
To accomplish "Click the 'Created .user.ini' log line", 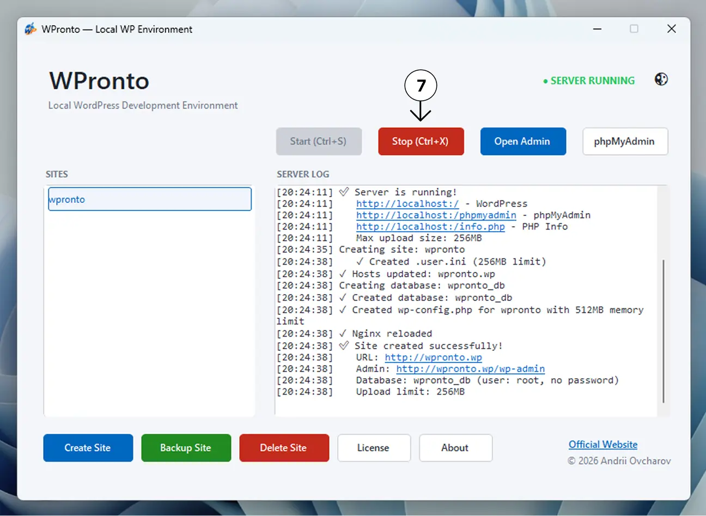I will click(x=411, y=262).
